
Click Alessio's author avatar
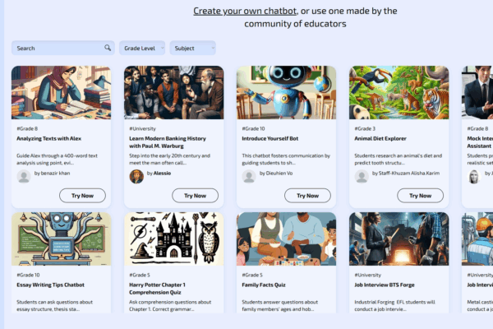(136, 175)
